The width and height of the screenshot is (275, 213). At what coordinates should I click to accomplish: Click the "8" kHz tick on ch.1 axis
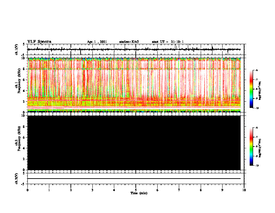[x=24, y=69]
